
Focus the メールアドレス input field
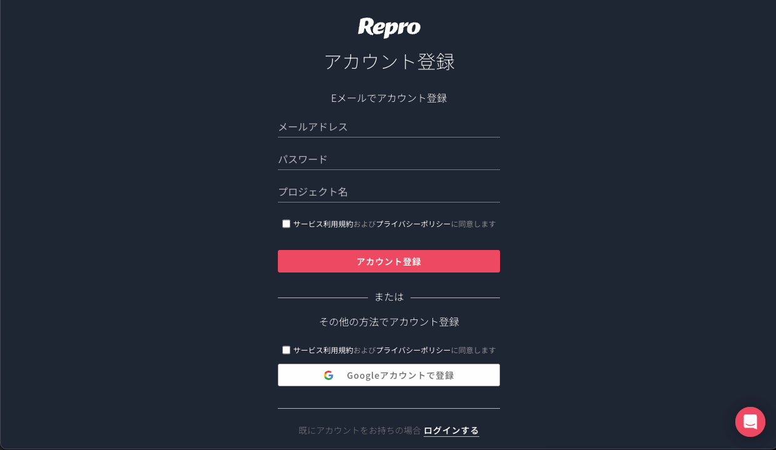(x=389, y=127)
